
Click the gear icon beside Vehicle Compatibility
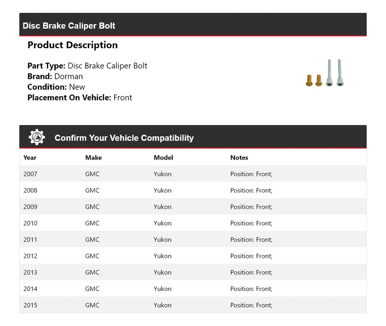37,137
